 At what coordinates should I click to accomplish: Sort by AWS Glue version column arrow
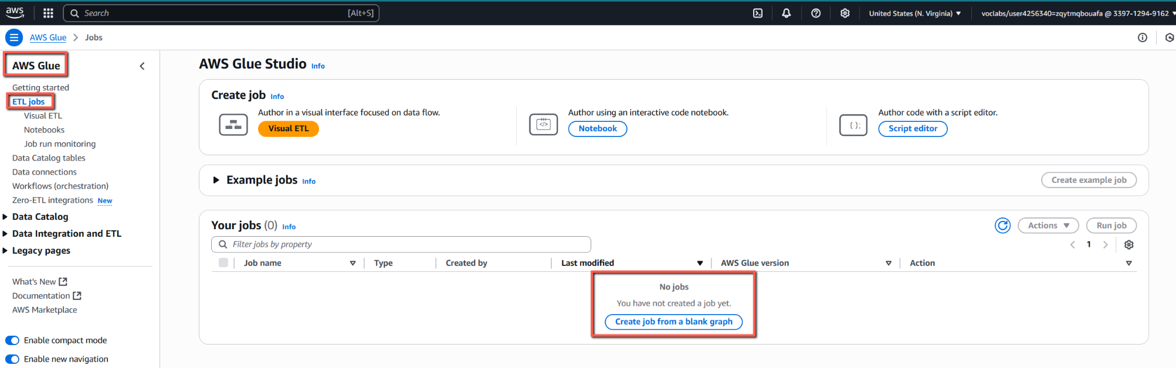pyautogui.click(x=889, y=263)
